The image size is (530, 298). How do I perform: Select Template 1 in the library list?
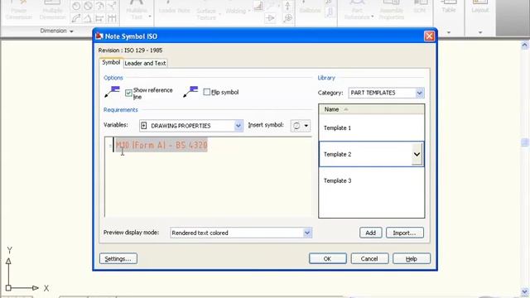372,128
